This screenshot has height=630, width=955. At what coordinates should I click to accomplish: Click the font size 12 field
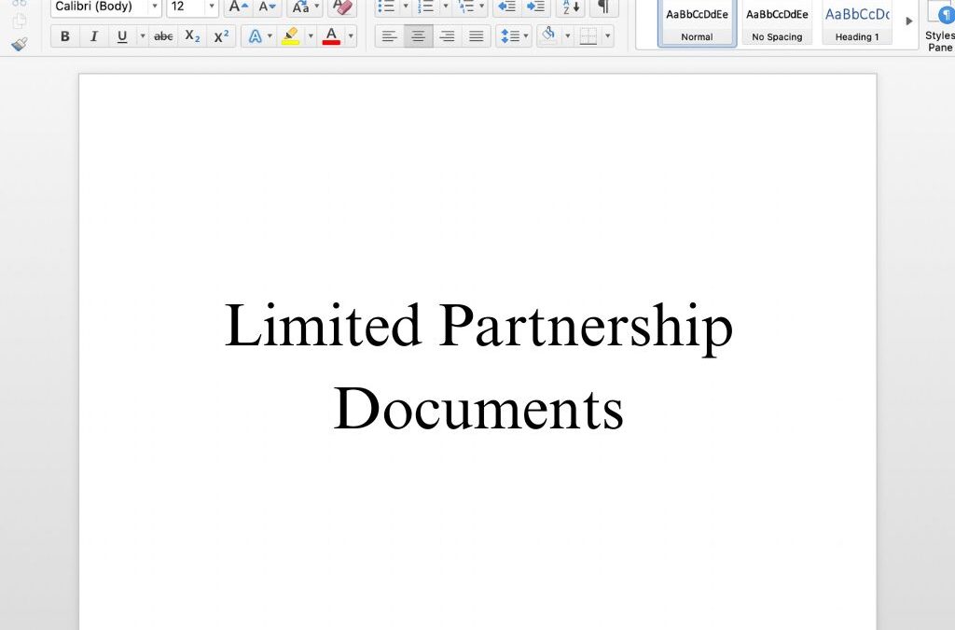186,7
